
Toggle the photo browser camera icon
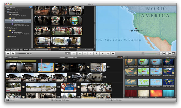tap(164, 53)
